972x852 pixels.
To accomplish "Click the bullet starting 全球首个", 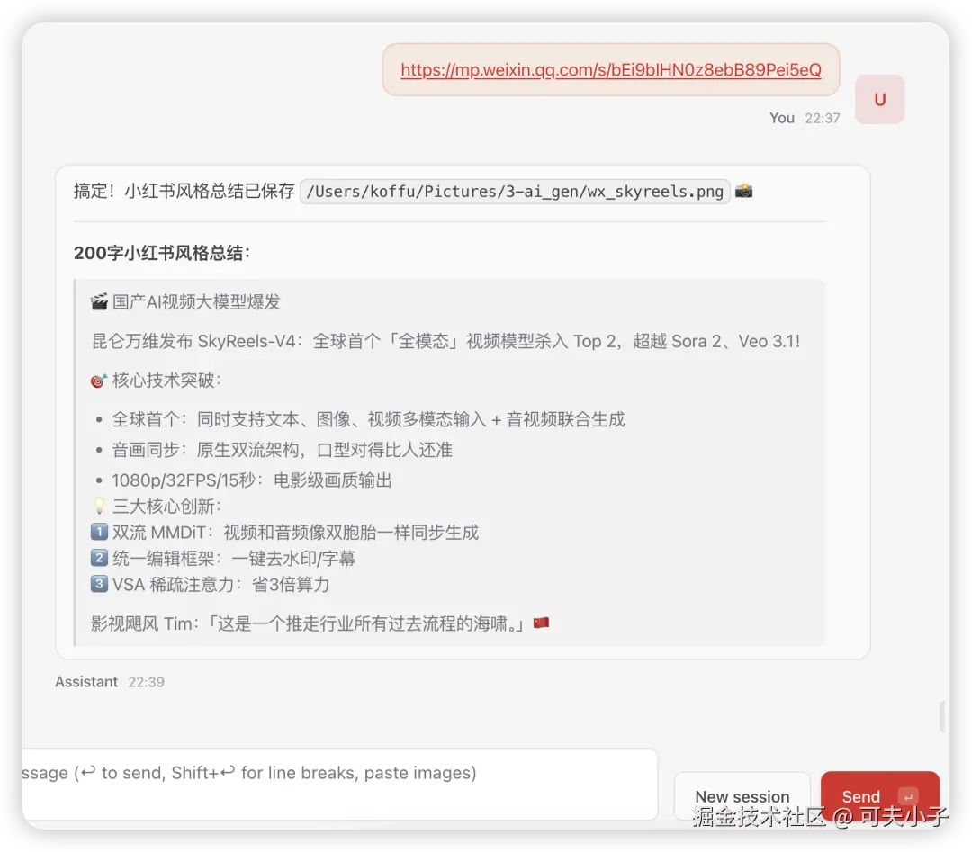I will 368,419.
